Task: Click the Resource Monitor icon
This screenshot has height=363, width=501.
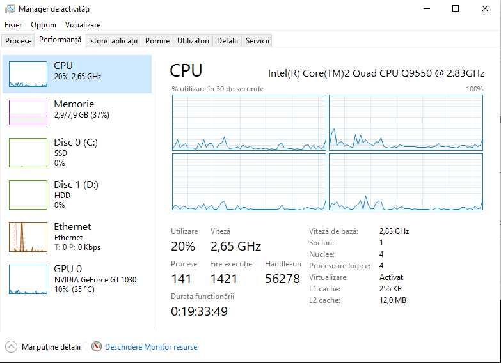Action: (97, 346)
